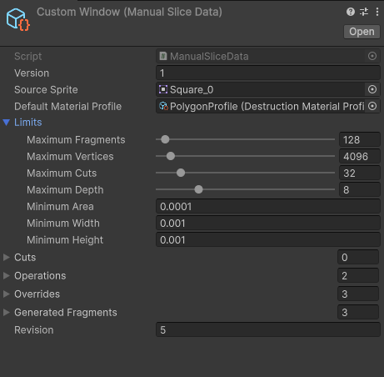Click the ManualSliceData script reference field
This screenshot has width=384, height=377.
click(x=268, y=56)
